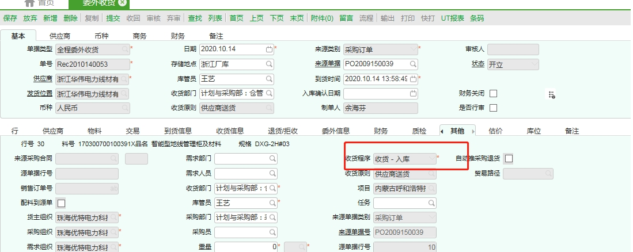
Task: Click search icon in 存储地点 field
Action: point(268,64)
